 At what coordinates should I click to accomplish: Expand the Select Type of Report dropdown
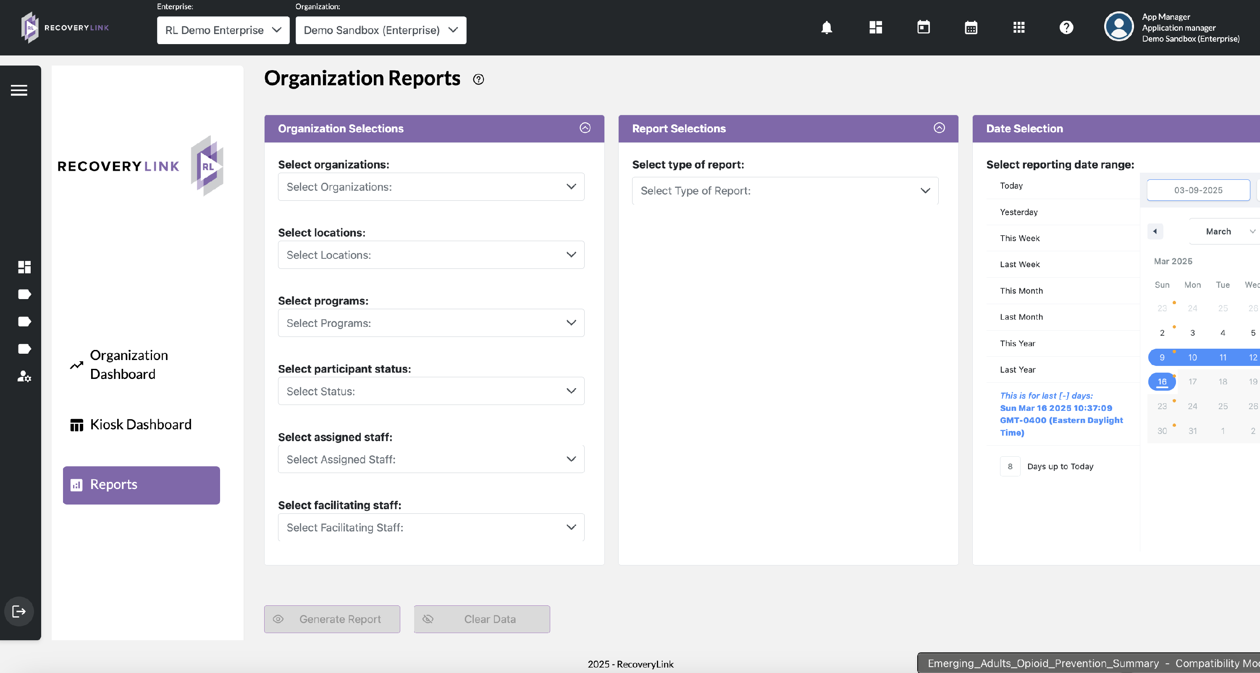(x=785, y=191)
